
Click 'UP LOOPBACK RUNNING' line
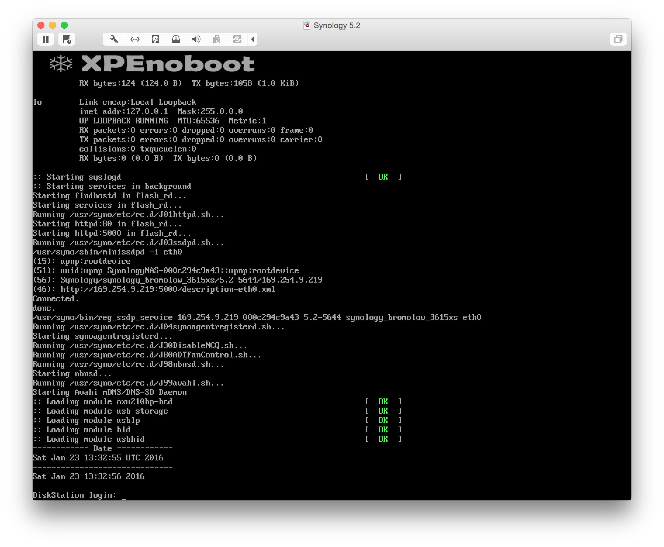(172, 121)
